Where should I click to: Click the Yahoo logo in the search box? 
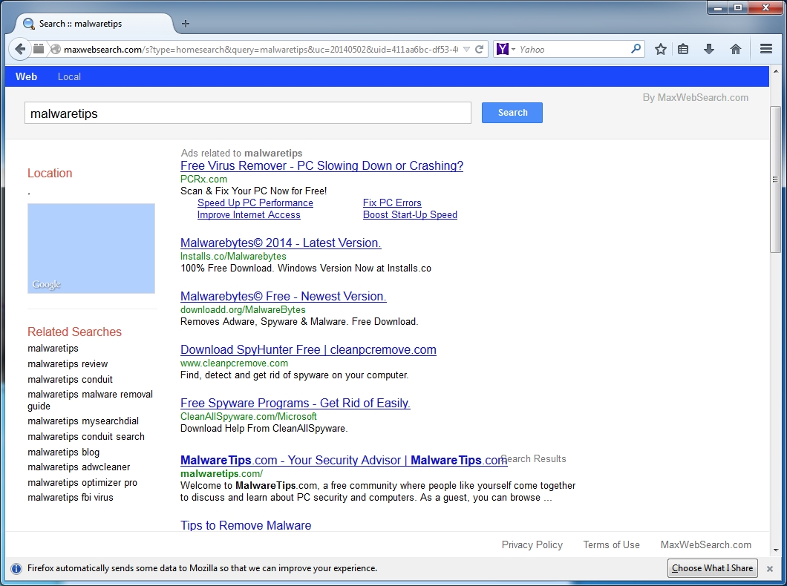click(503, 48)
